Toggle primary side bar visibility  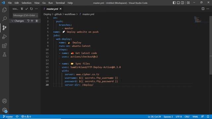point(174,3)
